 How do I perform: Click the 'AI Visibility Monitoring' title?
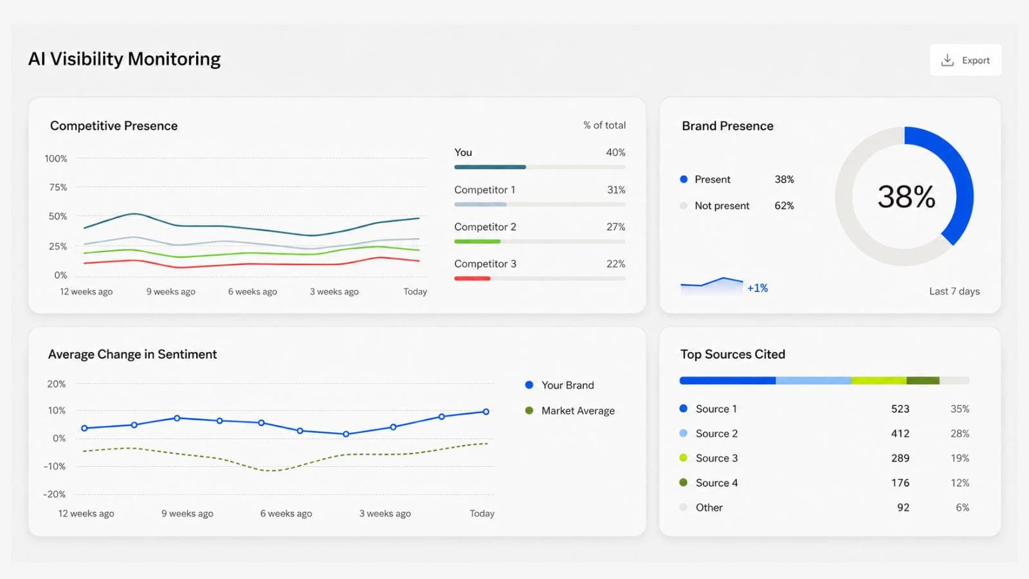(x=124, y=59)
